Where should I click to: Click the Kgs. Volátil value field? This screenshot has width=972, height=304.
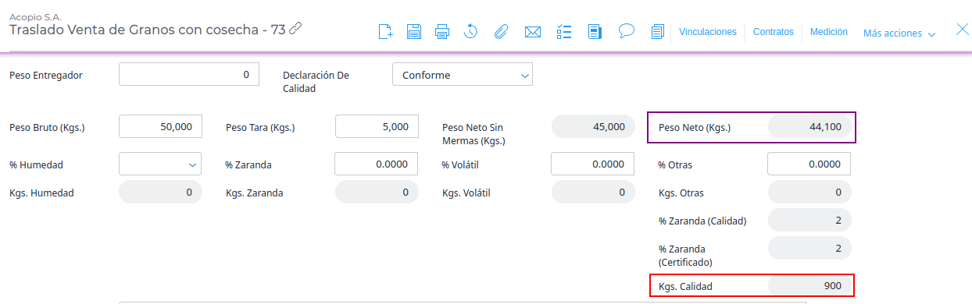pyautogui.click(x=592, y=192)
